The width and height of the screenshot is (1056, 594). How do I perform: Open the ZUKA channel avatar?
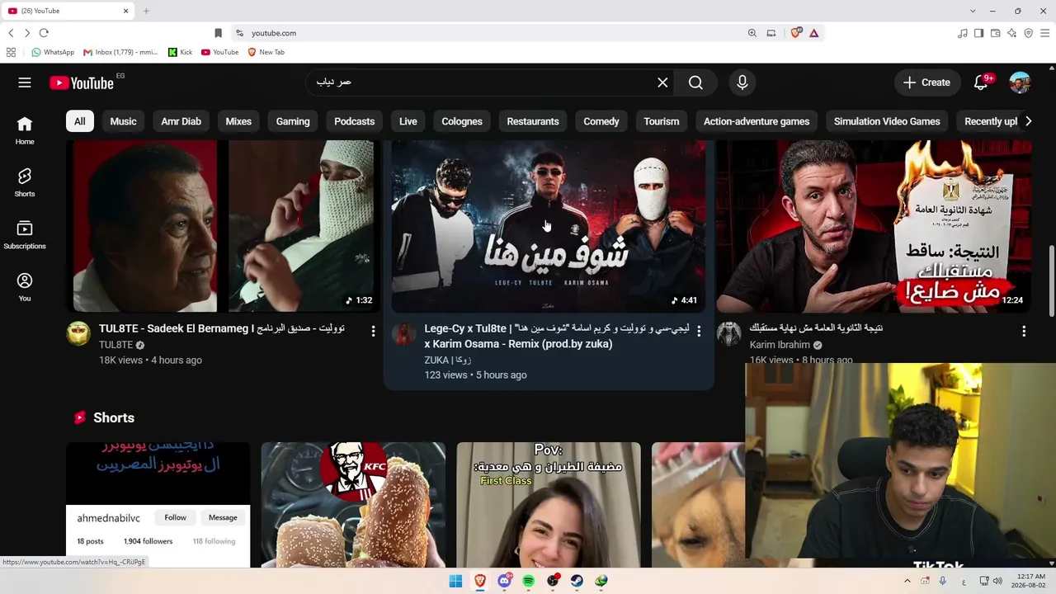(x=403, y=333)
